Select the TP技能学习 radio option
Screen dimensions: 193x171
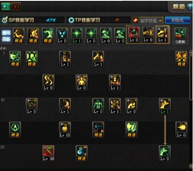click(x=71, y=20)
